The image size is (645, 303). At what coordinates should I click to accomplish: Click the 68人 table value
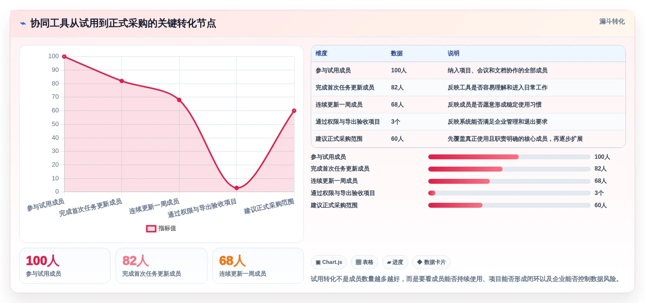tap(397, 105)
